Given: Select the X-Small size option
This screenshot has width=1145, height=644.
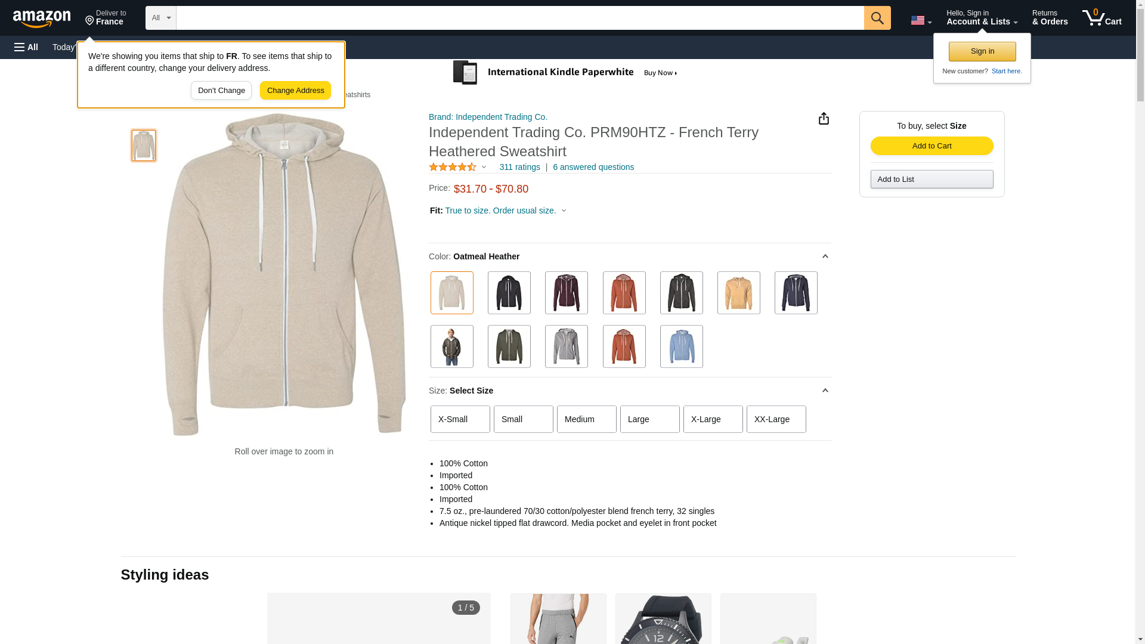Looking at the screenshot, I should [x=460, y=419].
